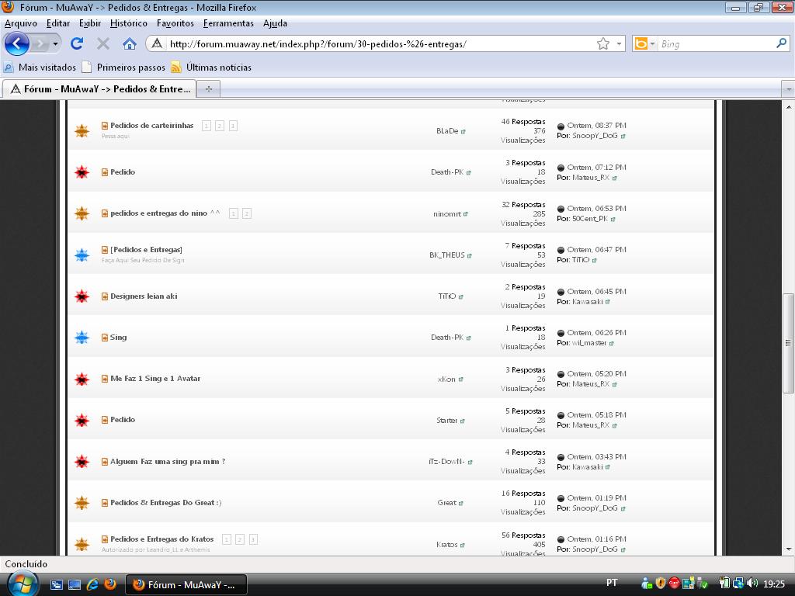Open the Ferramentas menu

tap(228, 23)
